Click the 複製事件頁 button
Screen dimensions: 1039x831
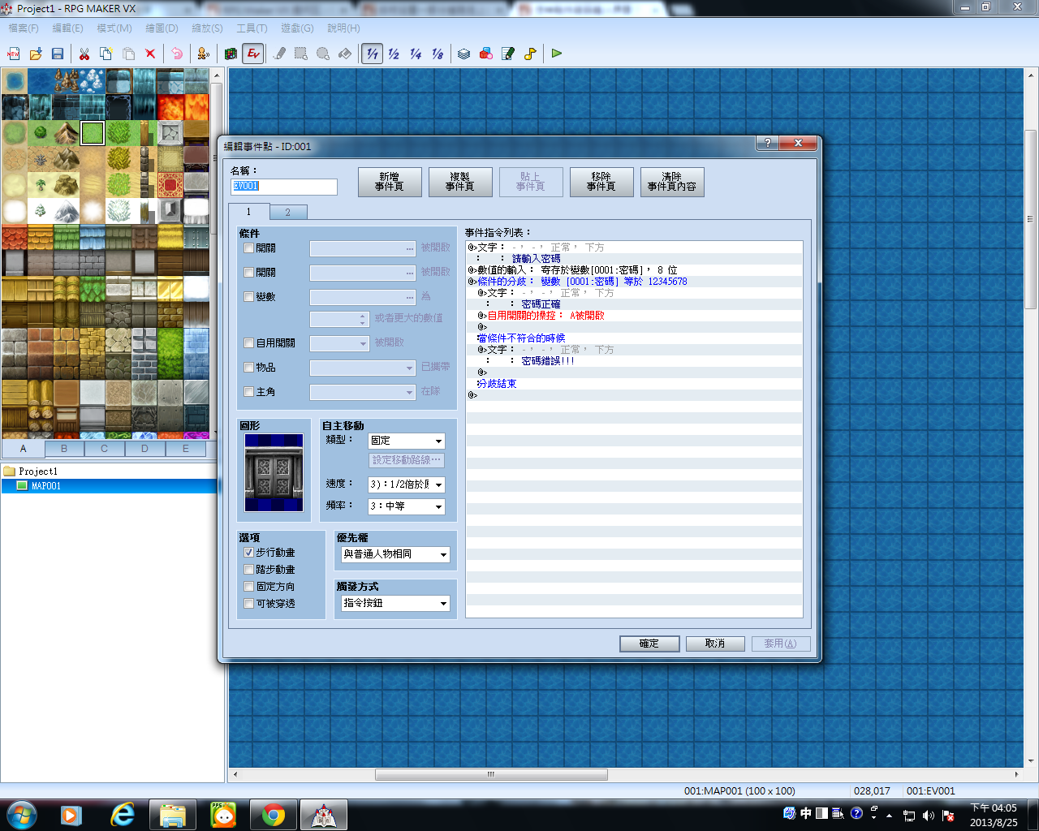tap(460, 182)
